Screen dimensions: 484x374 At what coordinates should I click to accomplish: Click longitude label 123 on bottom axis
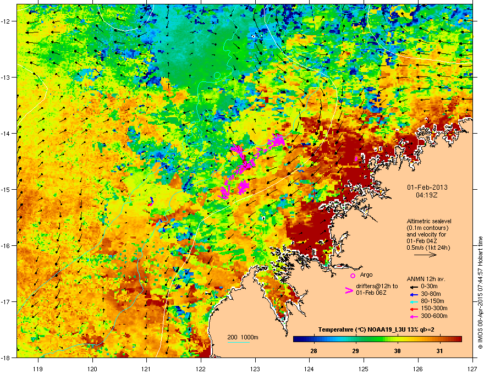click(255, 369)
